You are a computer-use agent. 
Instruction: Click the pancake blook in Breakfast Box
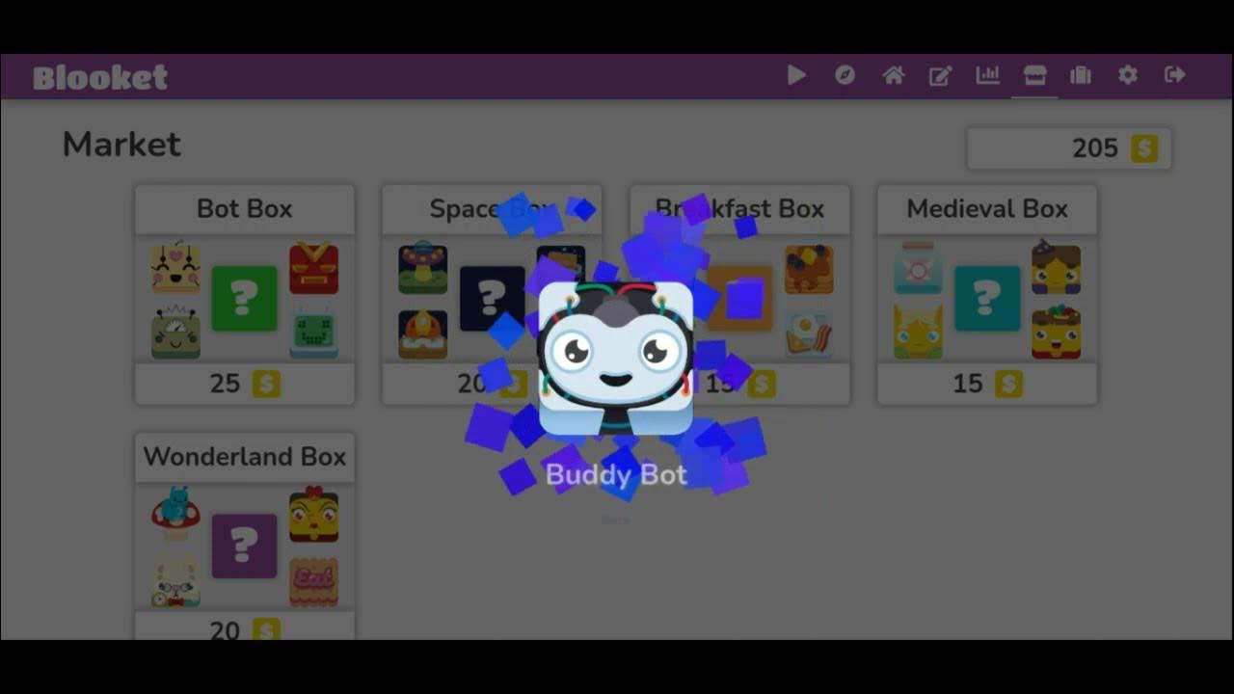pos(809,269)
